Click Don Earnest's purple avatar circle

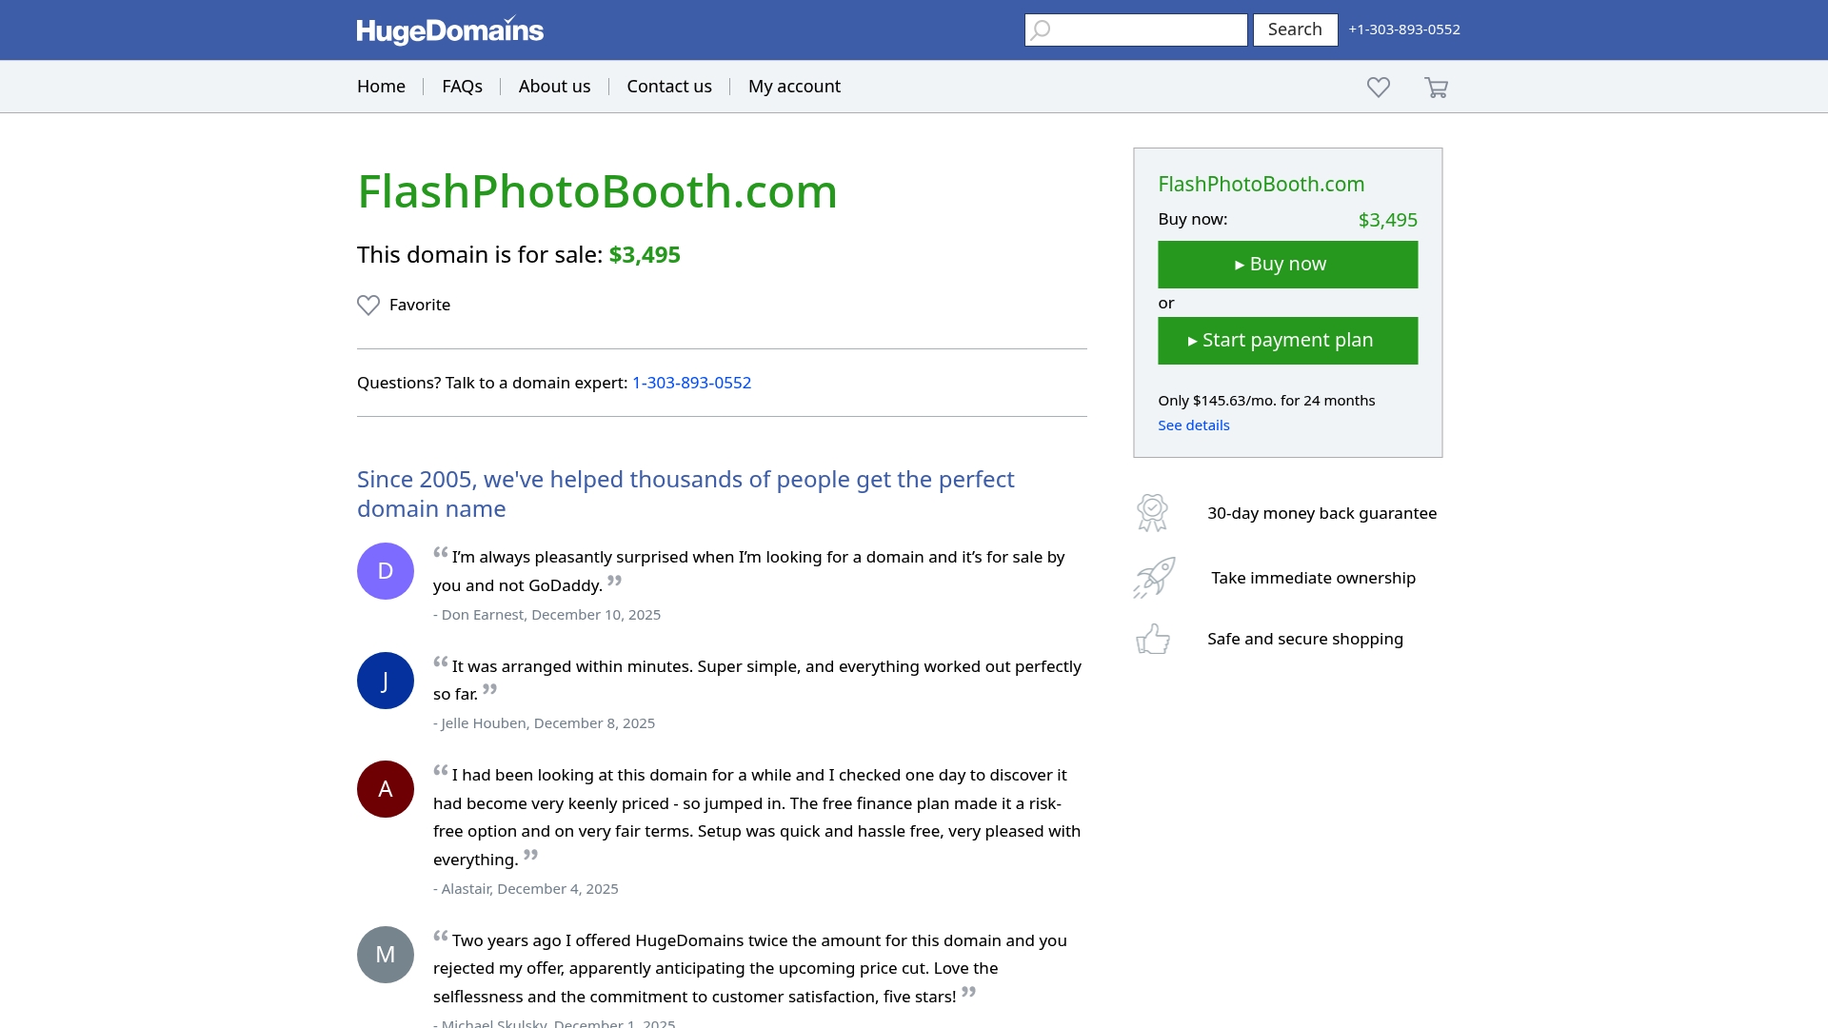click(385, 570)
